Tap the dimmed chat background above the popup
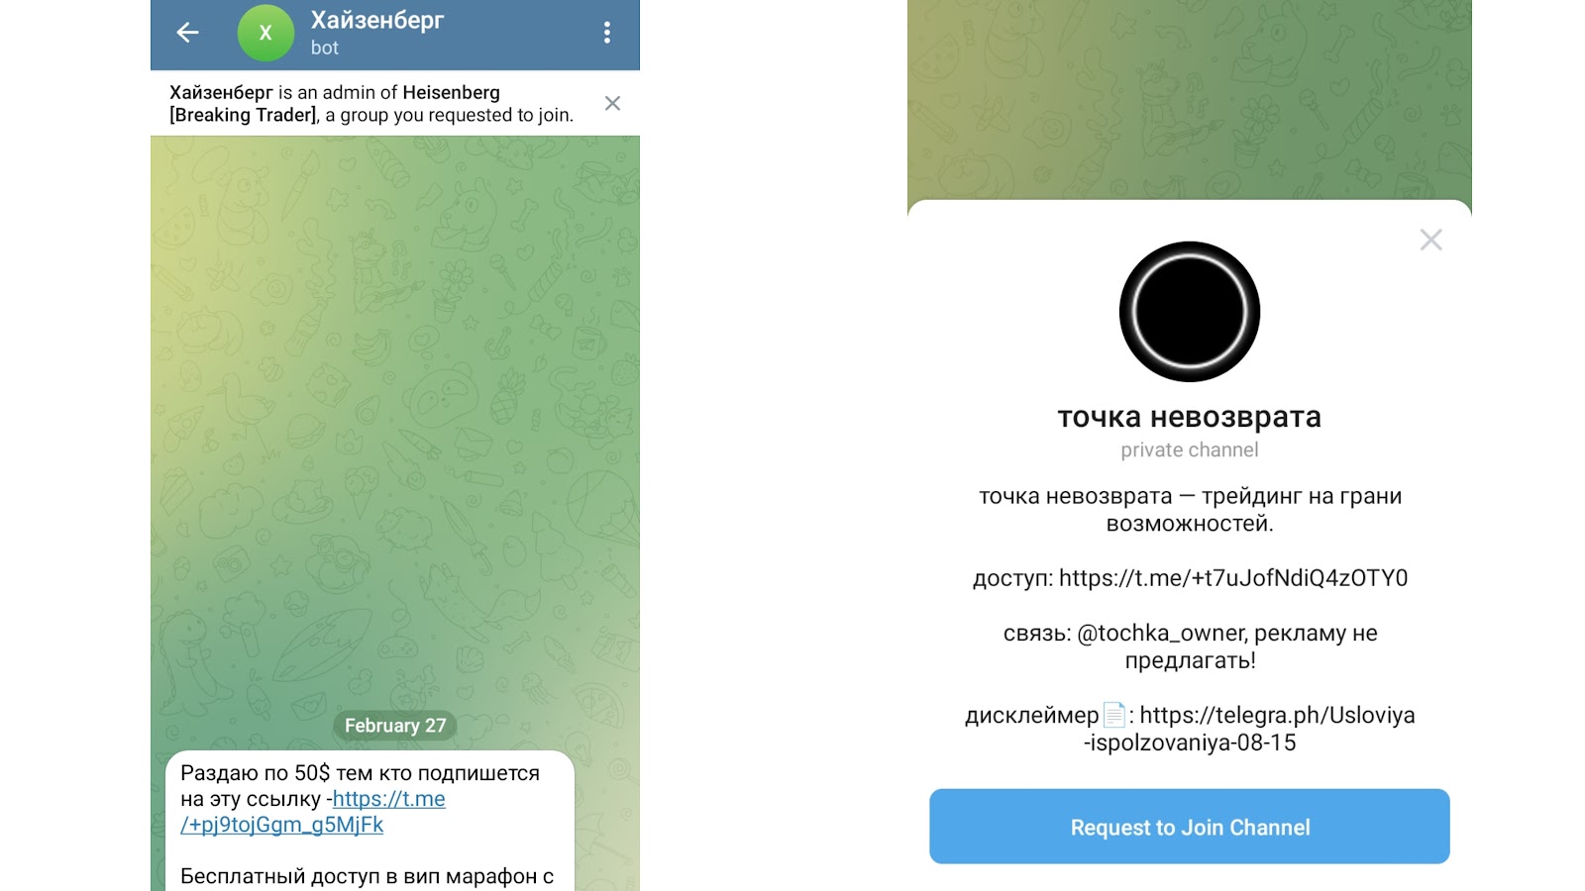 (x=1190, y=99)
